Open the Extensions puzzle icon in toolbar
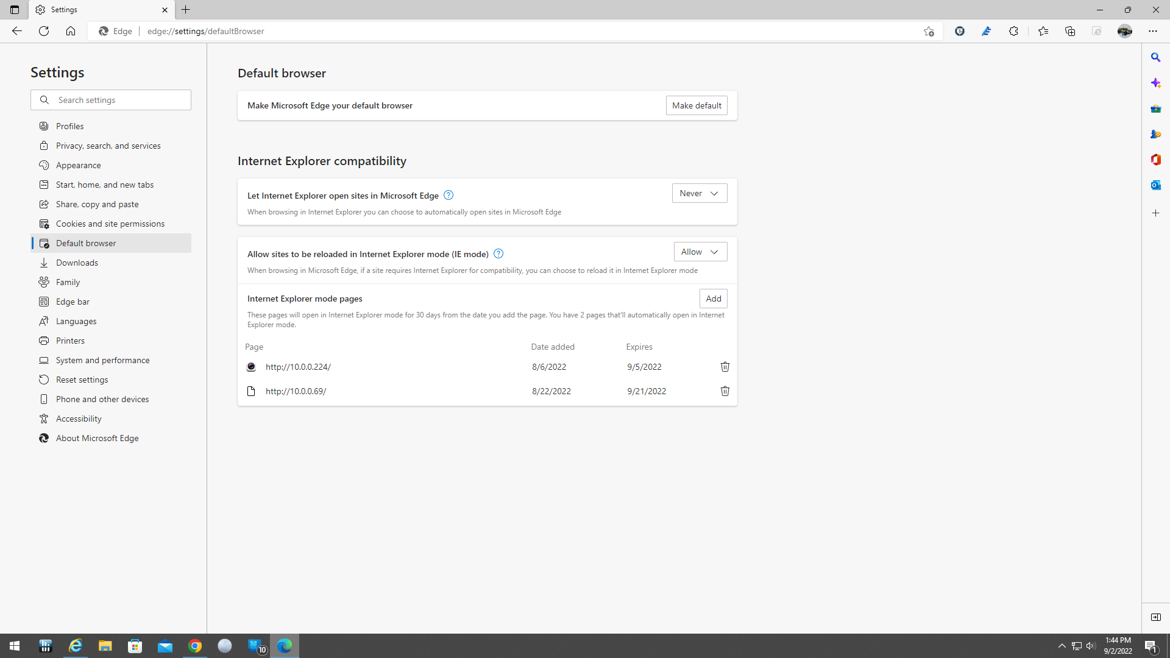 pos(1013,31)
